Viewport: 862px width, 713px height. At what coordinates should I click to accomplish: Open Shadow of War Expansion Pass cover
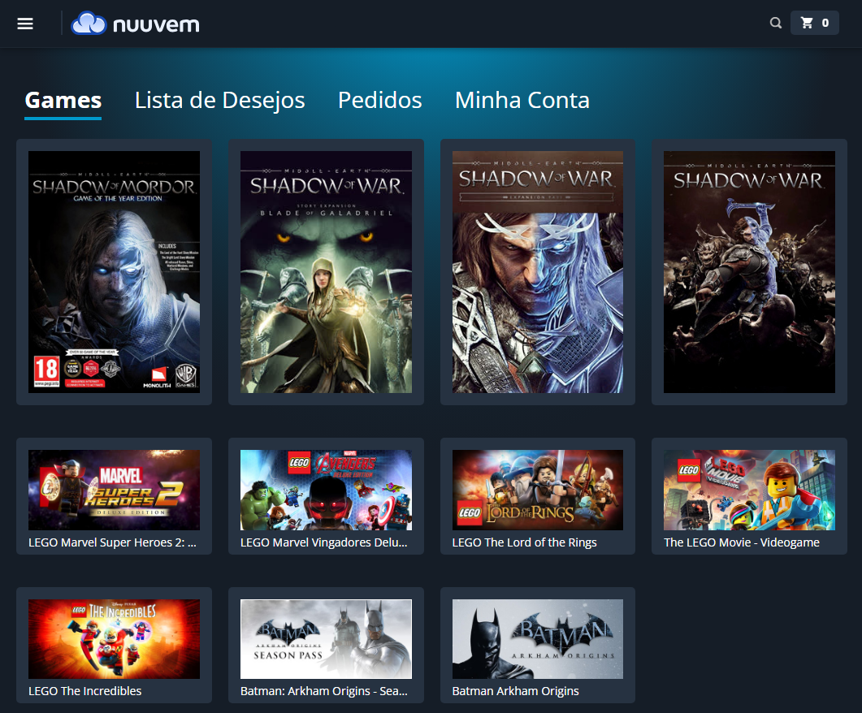pyautogui.click(x=538, y=272)
